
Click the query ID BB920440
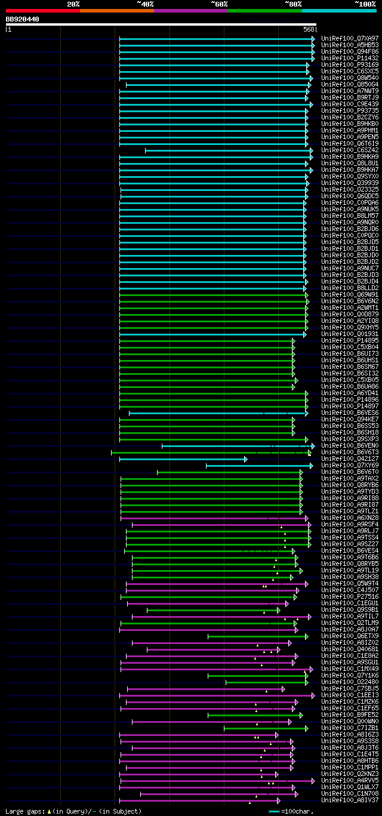pos(23,19)
